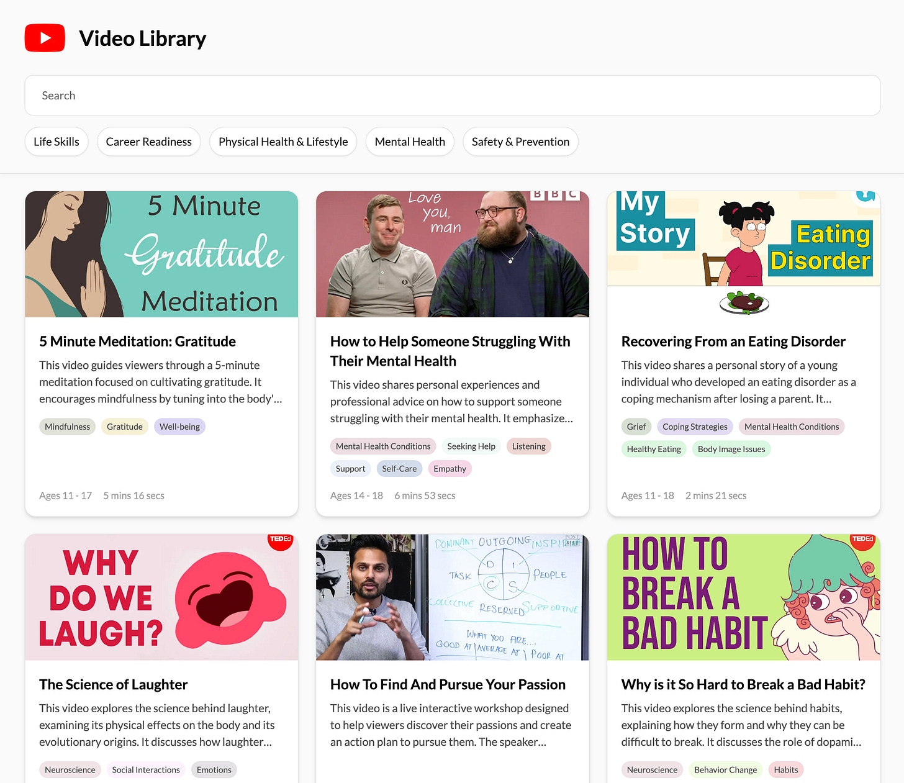Click the Ages 14 - 18 text
The width and height of the screenshot is (904, 783).
(356, 496)
